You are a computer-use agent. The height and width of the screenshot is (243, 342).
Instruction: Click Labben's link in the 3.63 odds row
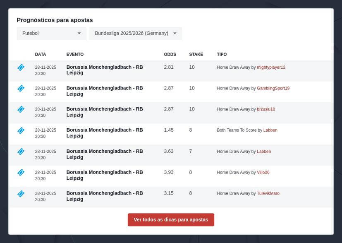[x=264, y=152]
